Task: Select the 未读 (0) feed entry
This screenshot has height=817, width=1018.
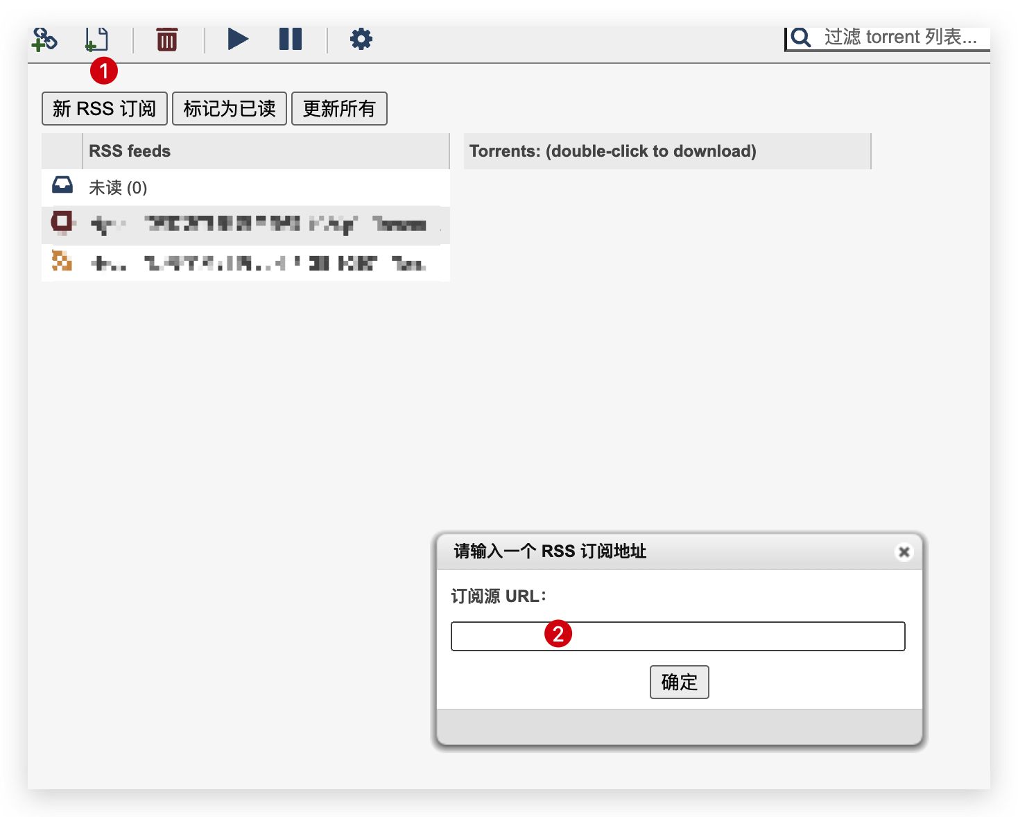Action: (x=118, y=187)
